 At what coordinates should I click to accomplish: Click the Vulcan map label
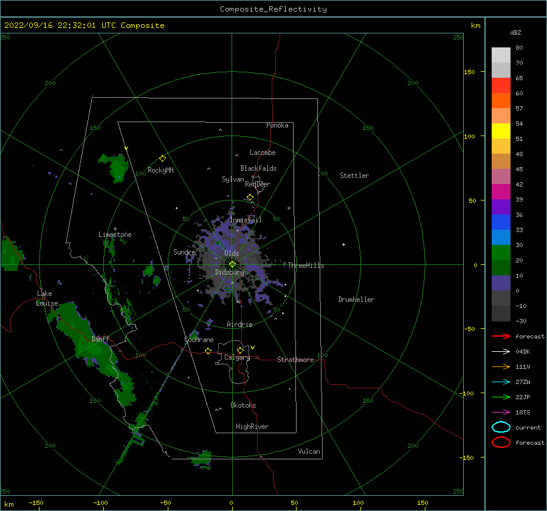point(309,451)
